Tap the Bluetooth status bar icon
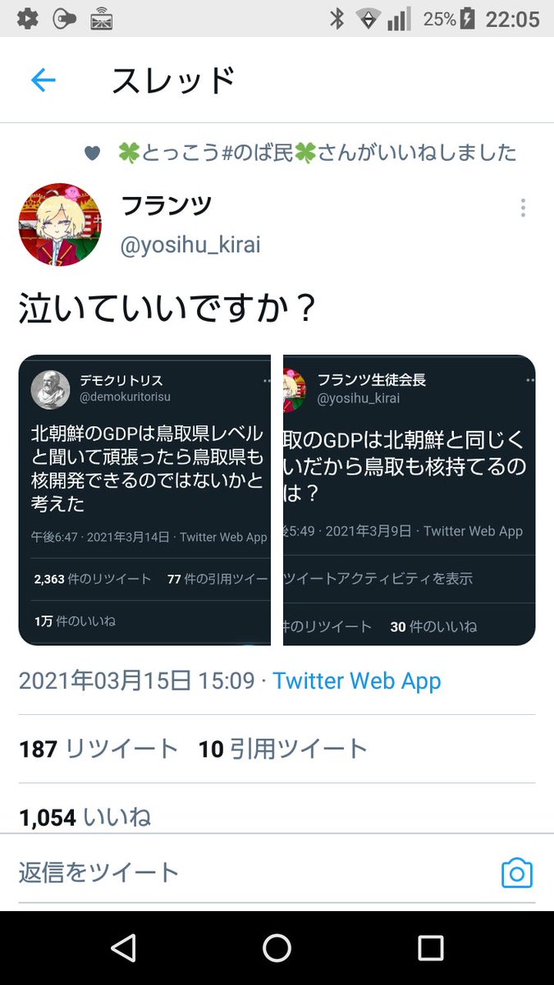554x985 pixels. [x=337, y=19]
